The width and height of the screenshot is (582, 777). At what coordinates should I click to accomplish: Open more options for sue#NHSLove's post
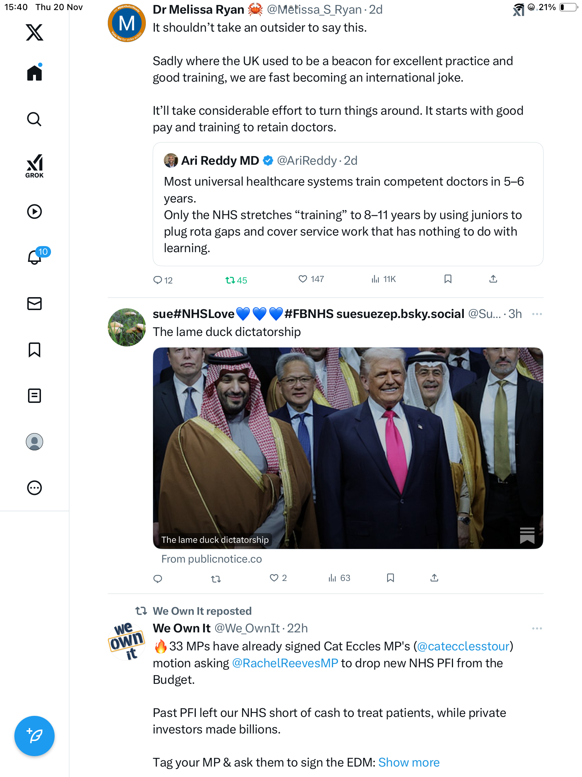[537, 314]
